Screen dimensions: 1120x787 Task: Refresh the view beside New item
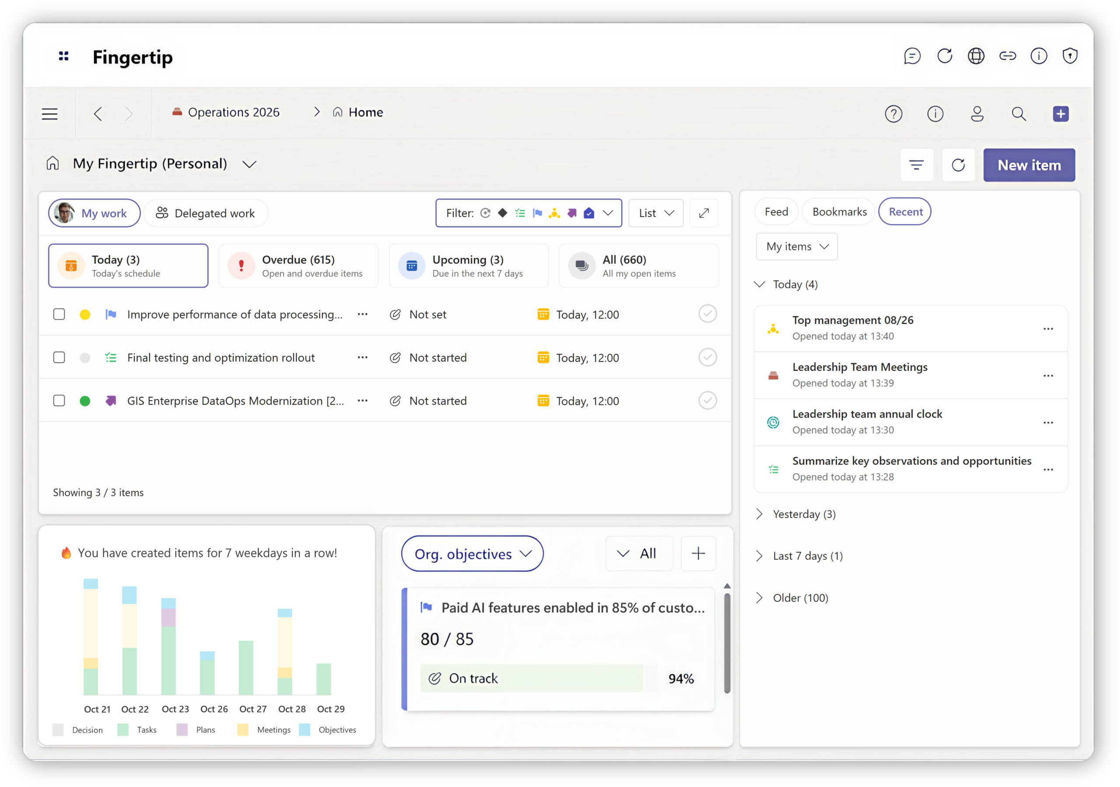click(x=958, y=165)
